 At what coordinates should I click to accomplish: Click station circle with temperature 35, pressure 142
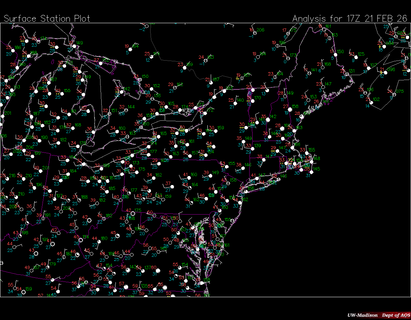click(x=268, y=120)
